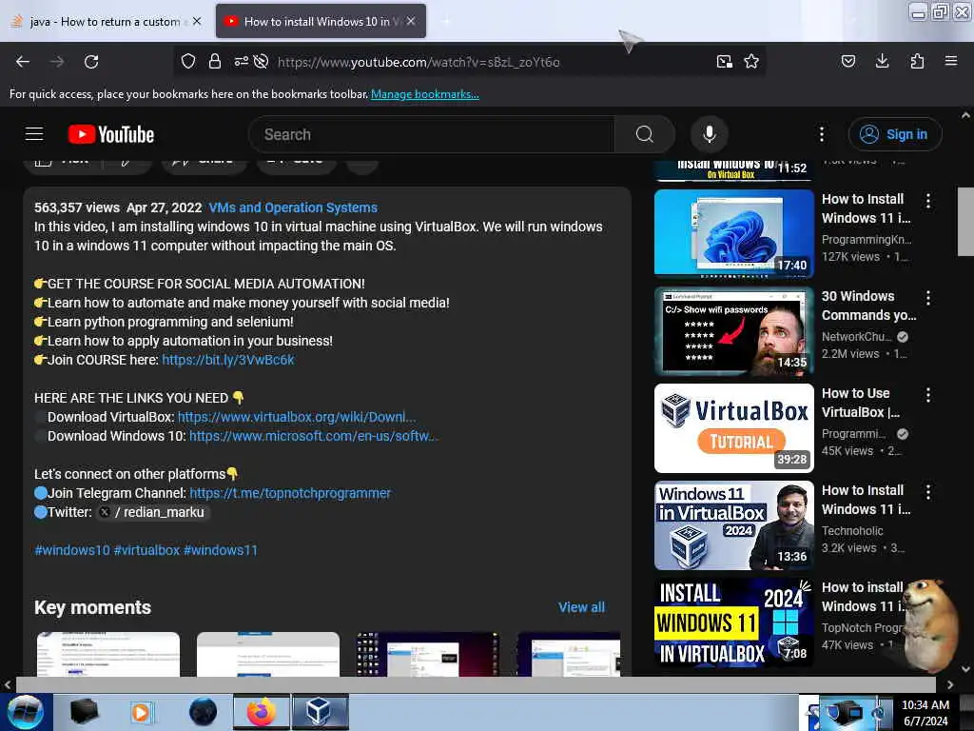The image size is (974, 731).
Task: Click the browser back arrow
Action: (23, 62)
